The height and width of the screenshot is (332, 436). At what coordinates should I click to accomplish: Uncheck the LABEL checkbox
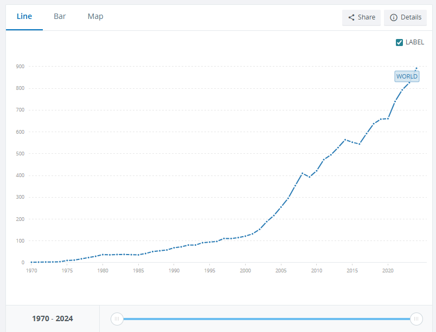(x=399, y=42)
